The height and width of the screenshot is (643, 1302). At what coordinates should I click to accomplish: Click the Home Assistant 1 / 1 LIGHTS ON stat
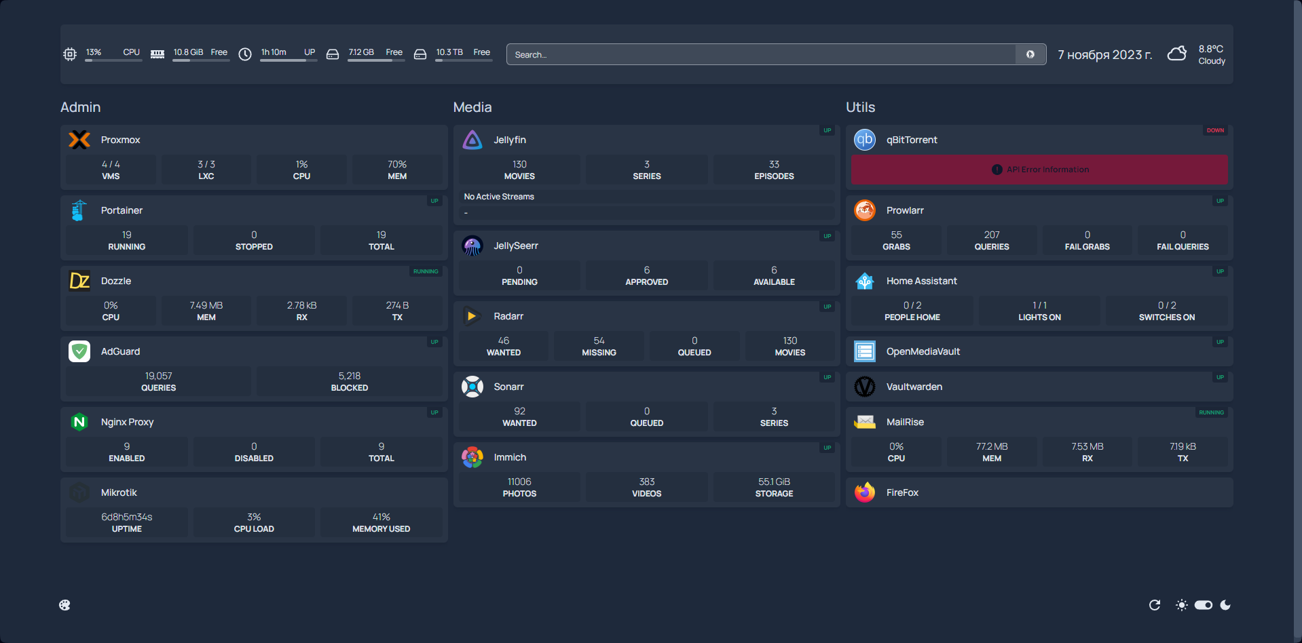(1039, 311)
